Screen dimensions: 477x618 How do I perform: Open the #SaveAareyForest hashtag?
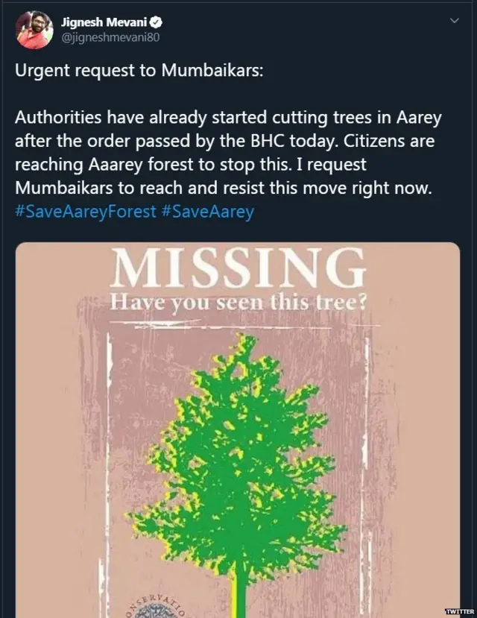pyautogui.click(x=85, y=212)
